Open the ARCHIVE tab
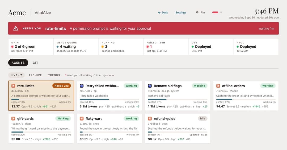 [35, 75]
